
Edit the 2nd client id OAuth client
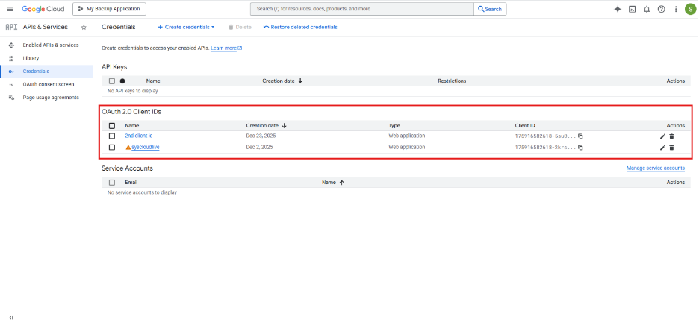pos(662,136)
